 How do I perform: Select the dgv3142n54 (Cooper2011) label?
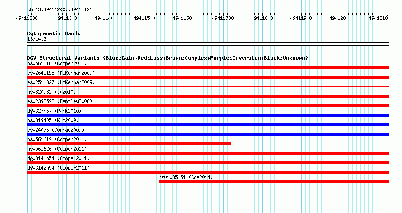point(58,168)
